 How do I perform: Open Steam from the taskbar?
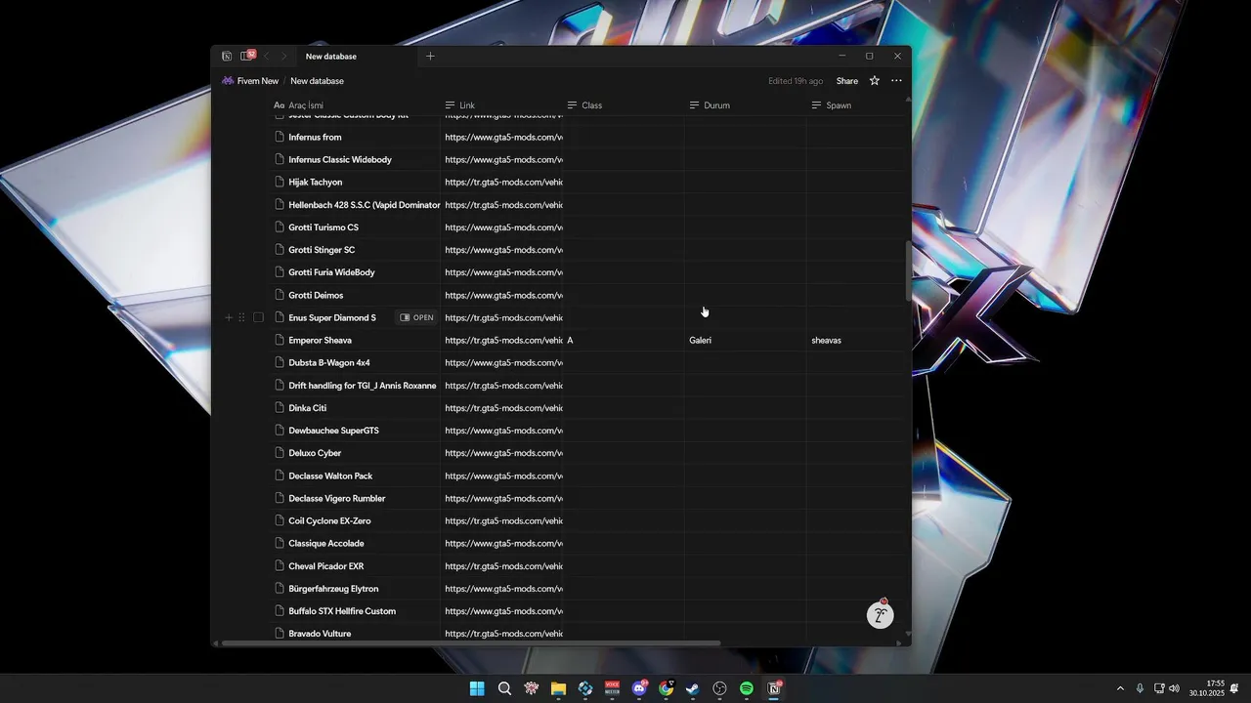(692, 688)
